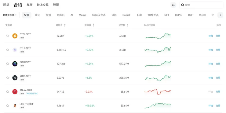Click 交易 for SOLUSDT
This screenshot has height=113, width=226.
tap(218, 64)
